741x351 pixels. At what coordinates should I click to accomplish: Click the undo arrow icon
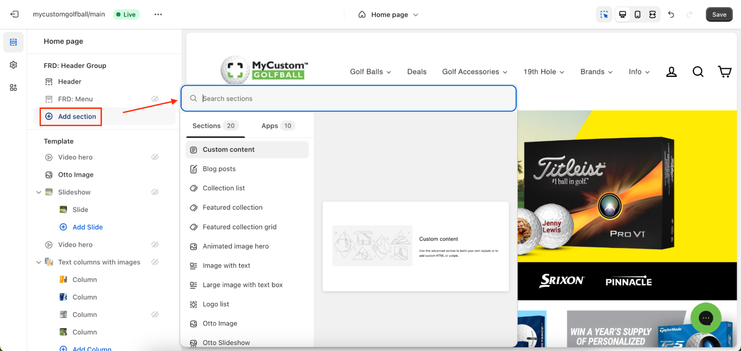671,14
